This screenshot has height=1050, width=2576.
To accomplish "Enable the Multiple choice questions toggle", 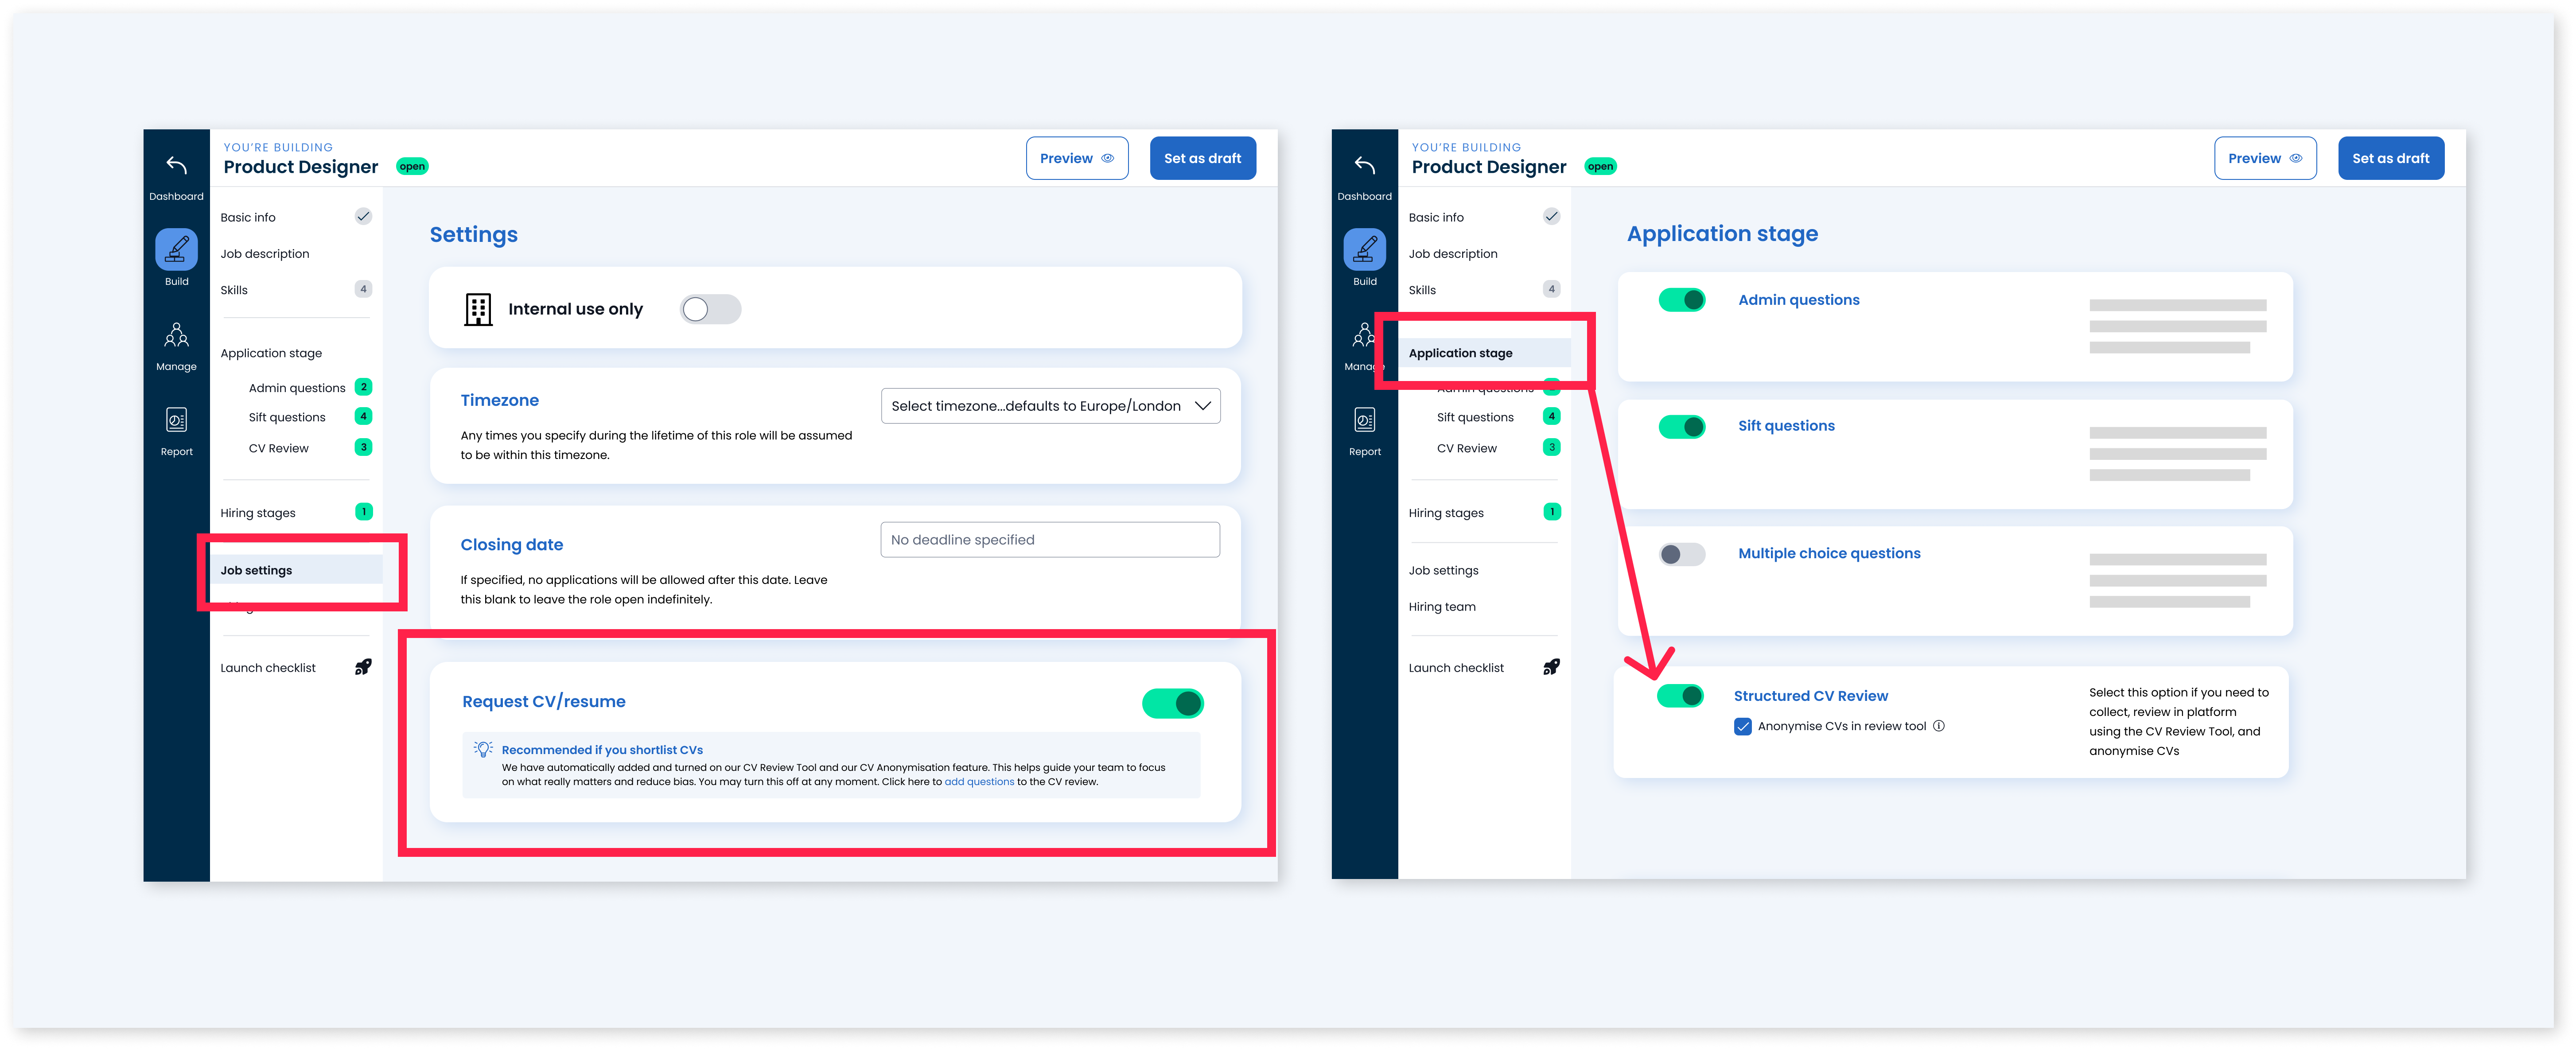I will [1681, 554].
